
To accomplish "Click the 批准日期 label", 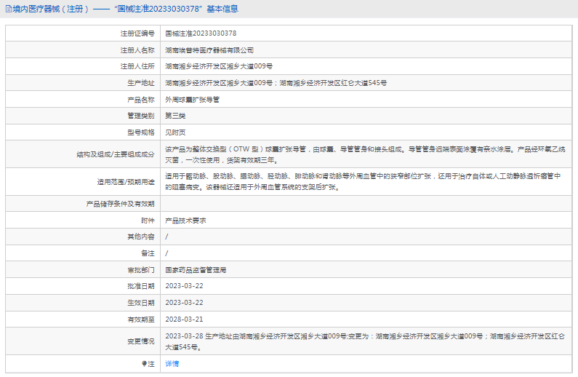I will tap(141, 286).
